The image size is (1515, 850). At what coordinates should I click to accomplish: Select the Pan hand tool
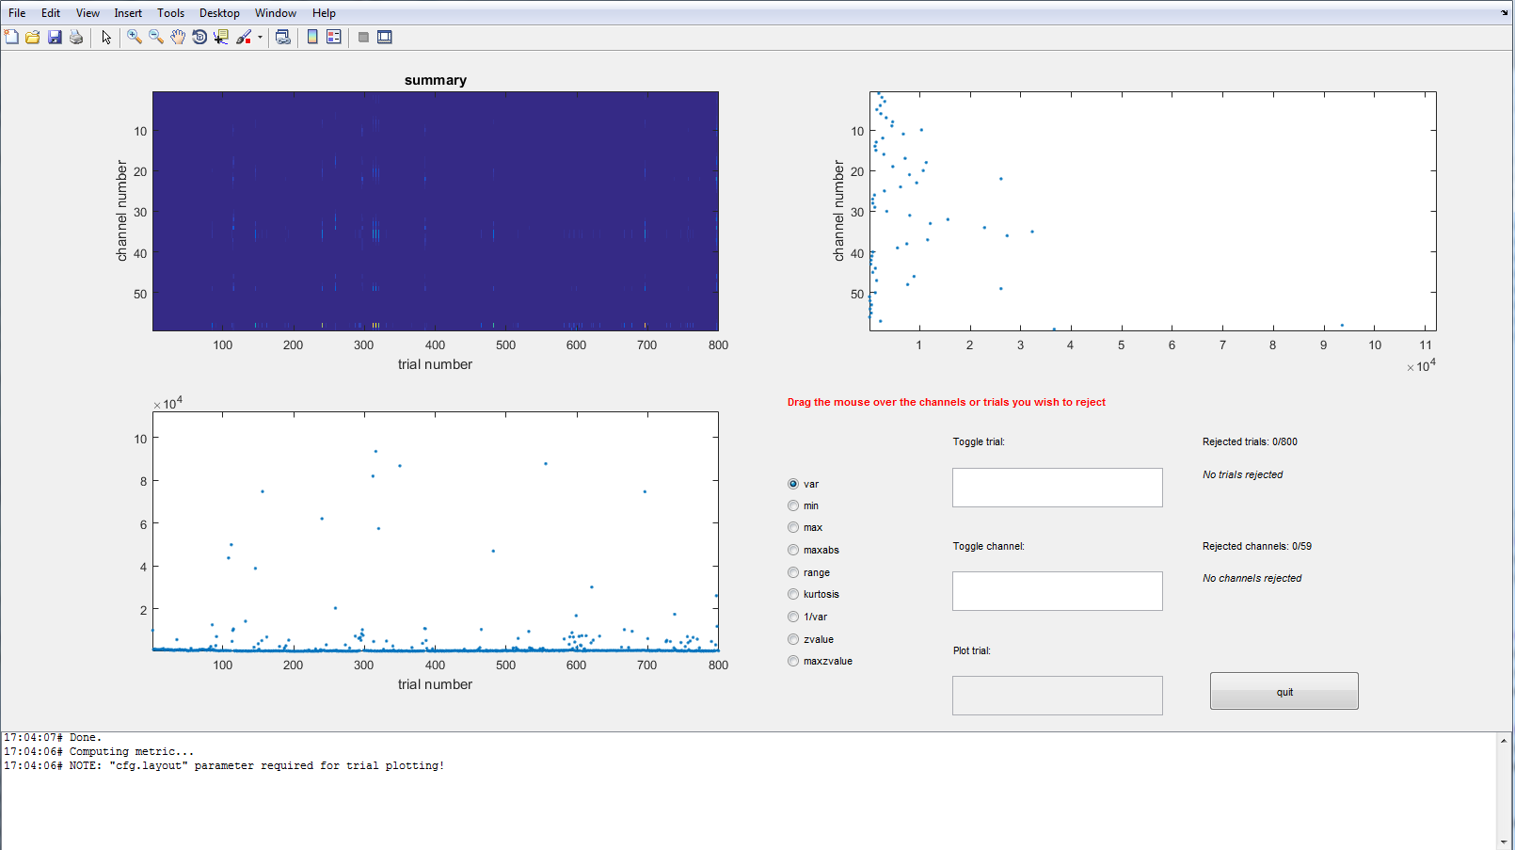(x=178, y=37)
